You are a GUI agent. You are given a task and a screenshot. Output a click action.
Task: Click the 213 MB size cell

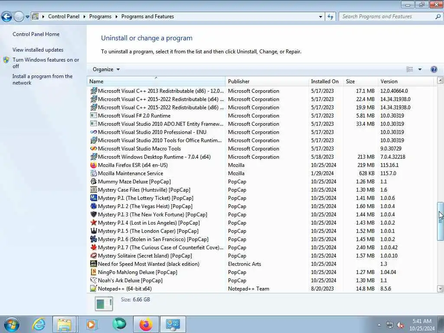tap(366, 157)
